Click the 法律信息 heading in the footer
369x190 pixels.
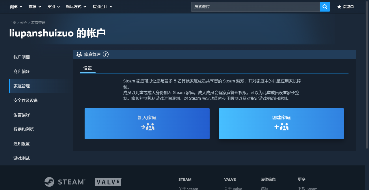click(268, 179)
